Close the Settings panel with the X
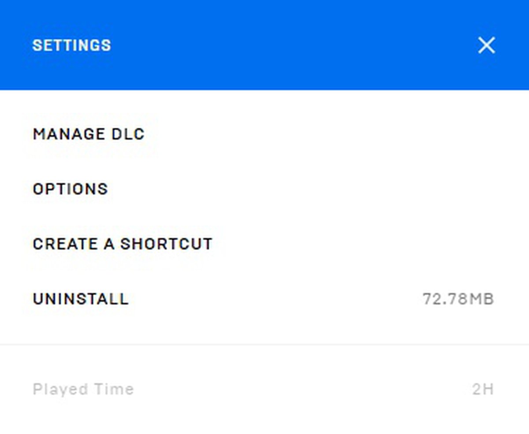The width and height of the screenshot is (529, 434). click(486, 45)
